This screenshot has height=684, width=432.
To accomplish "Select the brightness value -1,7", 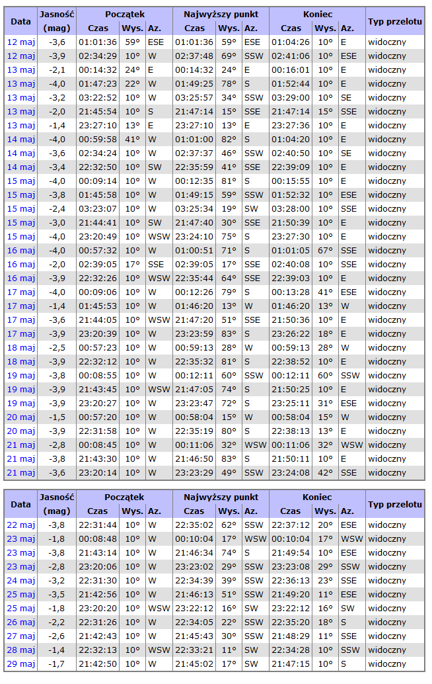I will pyautogui.click(x=57, y=664).
